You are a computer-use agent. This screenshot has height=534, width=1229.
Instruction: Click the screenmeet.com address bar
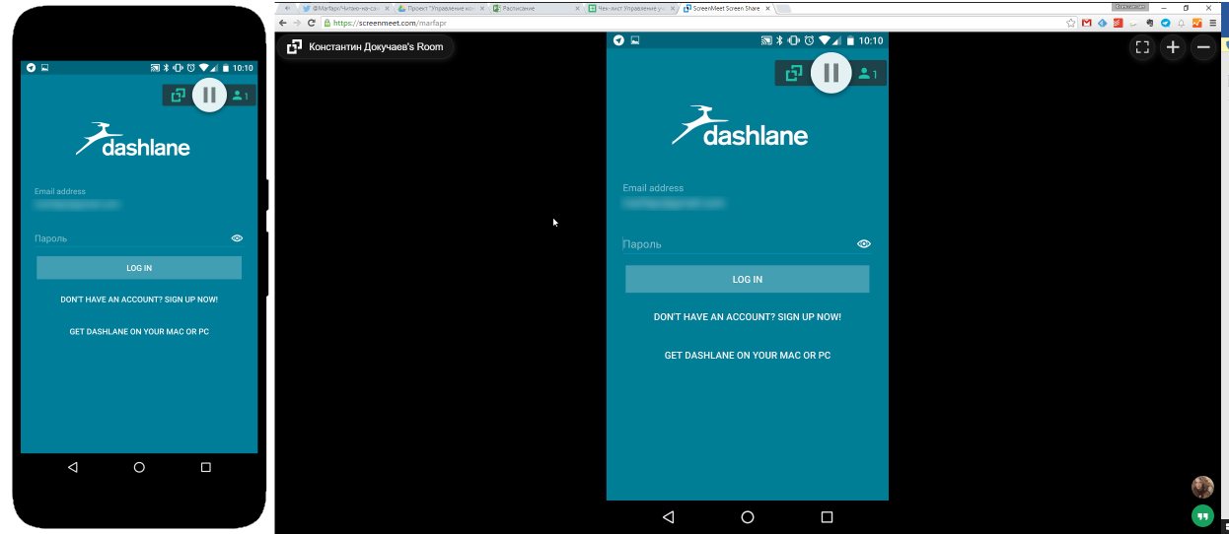coord(690,23)
